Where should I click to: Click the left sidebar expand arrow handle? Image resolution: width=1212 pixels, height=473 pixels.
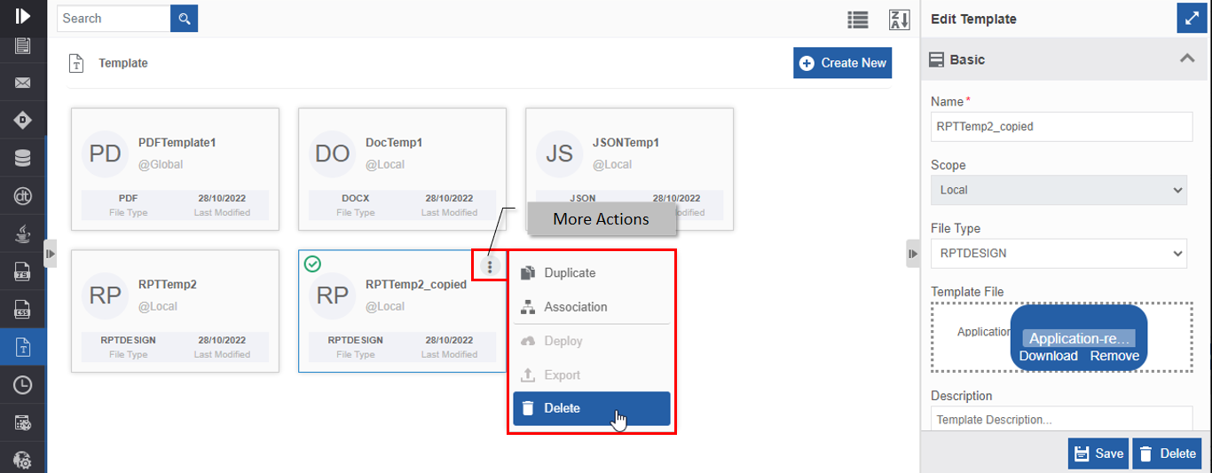coord(51,253)
